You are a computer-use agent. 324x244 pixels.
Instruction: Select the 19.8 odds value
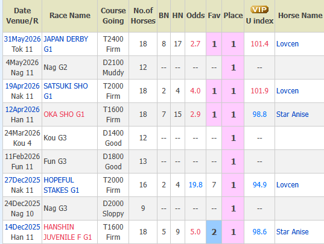pos(195,185)
